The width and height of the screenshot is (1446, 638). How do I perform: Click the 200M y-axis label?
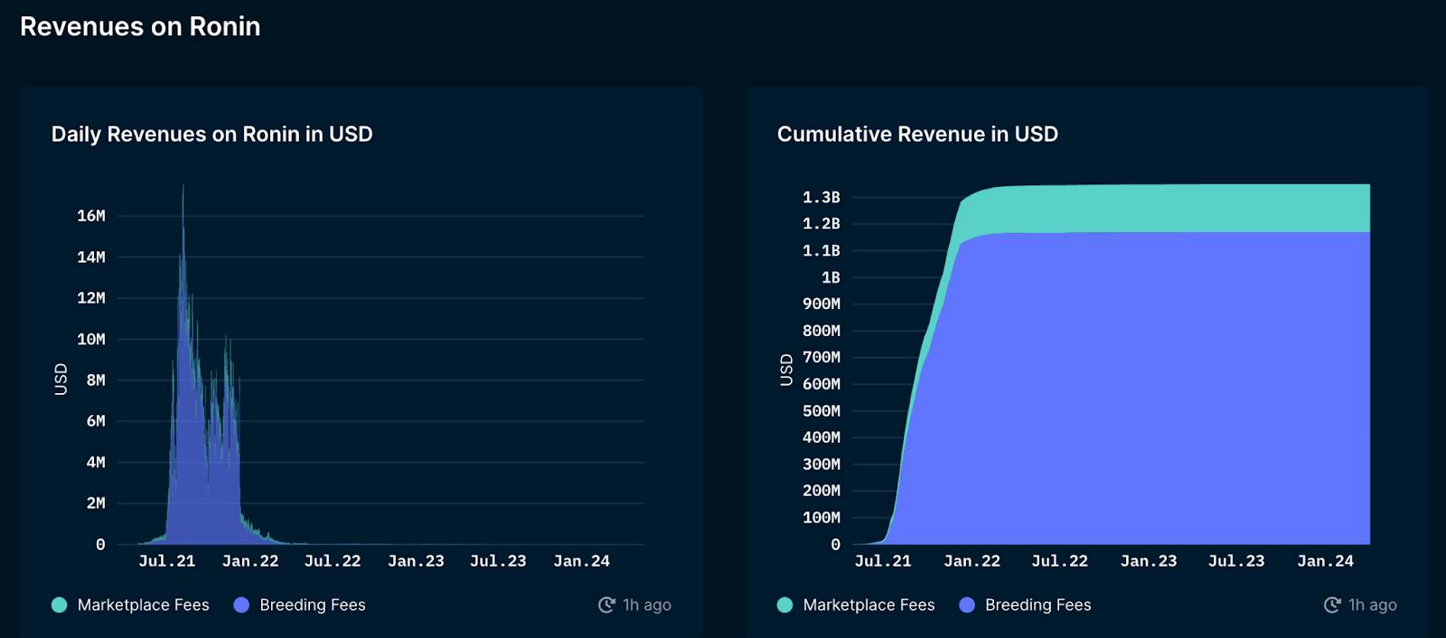(x=822, y=491)
